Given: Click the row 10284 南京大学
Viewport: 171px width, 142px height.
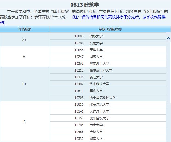Looking at the screenshot, I should [x=108, y=125].
